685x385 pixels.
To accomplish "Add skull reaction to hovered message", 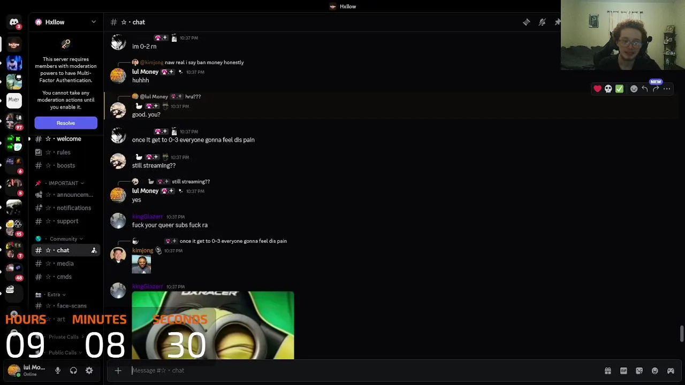I will coord(608,89).
